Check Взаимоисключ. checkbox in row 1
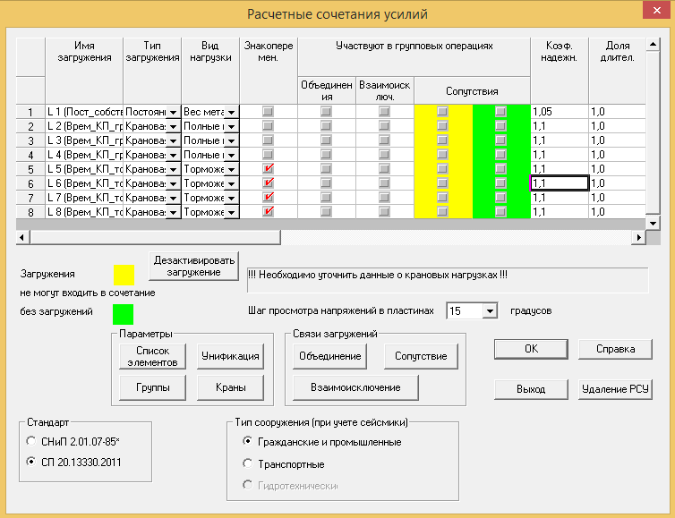This screenshot has height=518, width=675. [384, 112]
